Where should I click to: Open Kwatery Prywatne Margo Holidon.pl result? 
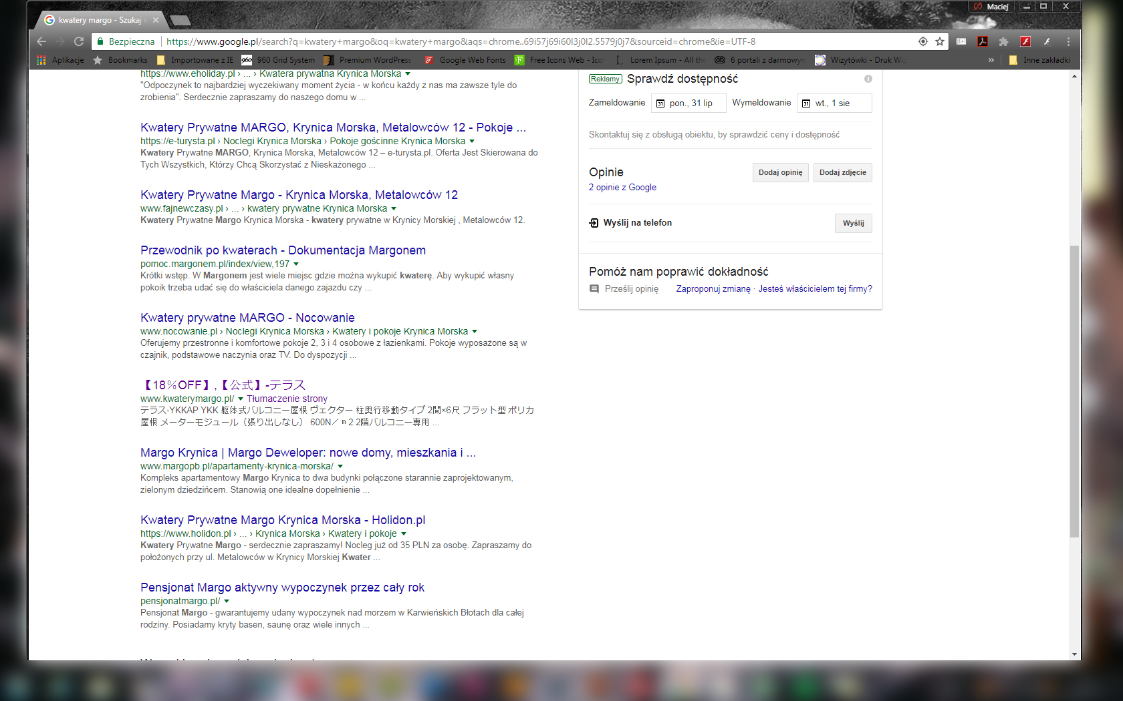click(283, 520)
